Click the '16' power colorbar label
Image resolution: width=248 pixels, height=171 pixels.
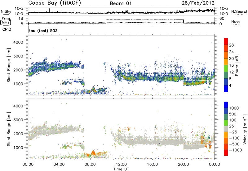(231, 65)
